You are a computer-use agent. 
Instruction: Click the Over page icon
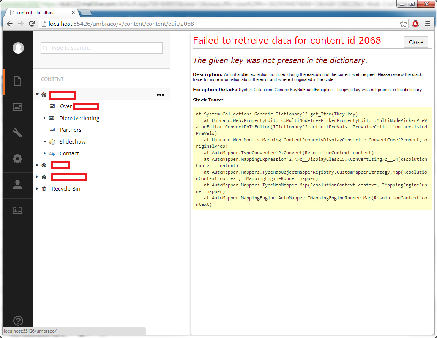tap(52, 106)
